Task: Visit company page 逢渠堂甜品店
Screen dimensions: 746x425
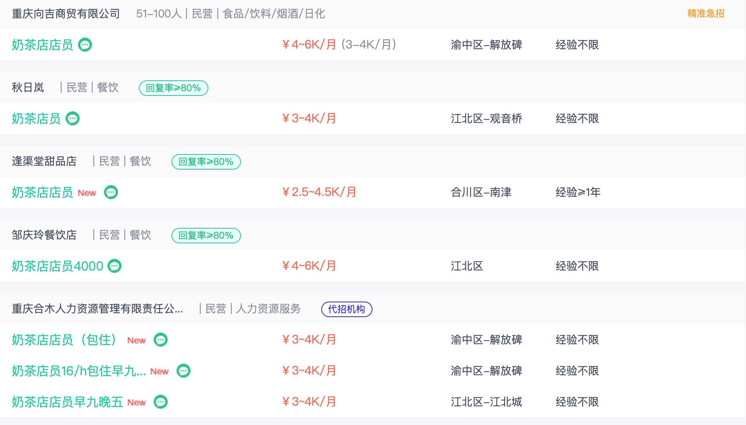Action: pos(44,161)
